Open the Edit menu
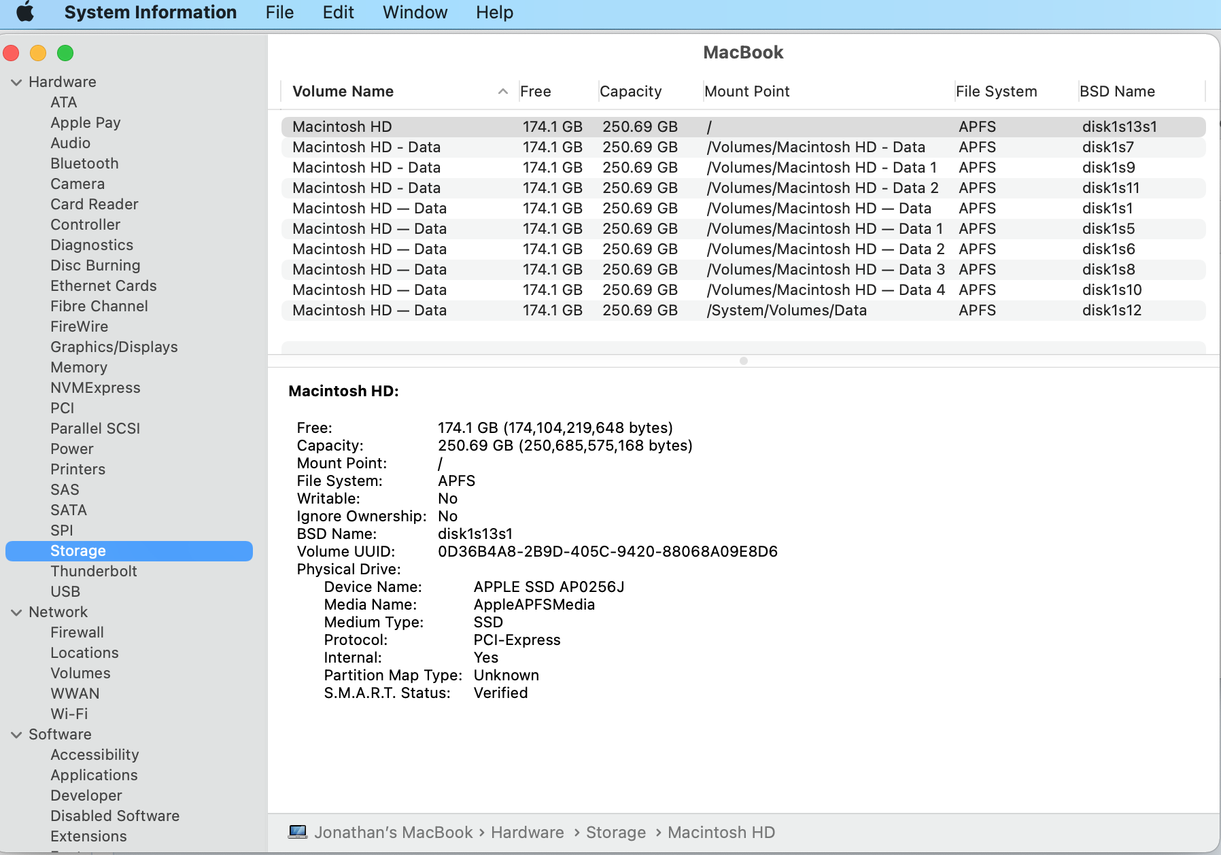This screenshot has height=855, width=1221. click(x=338, y=12)
